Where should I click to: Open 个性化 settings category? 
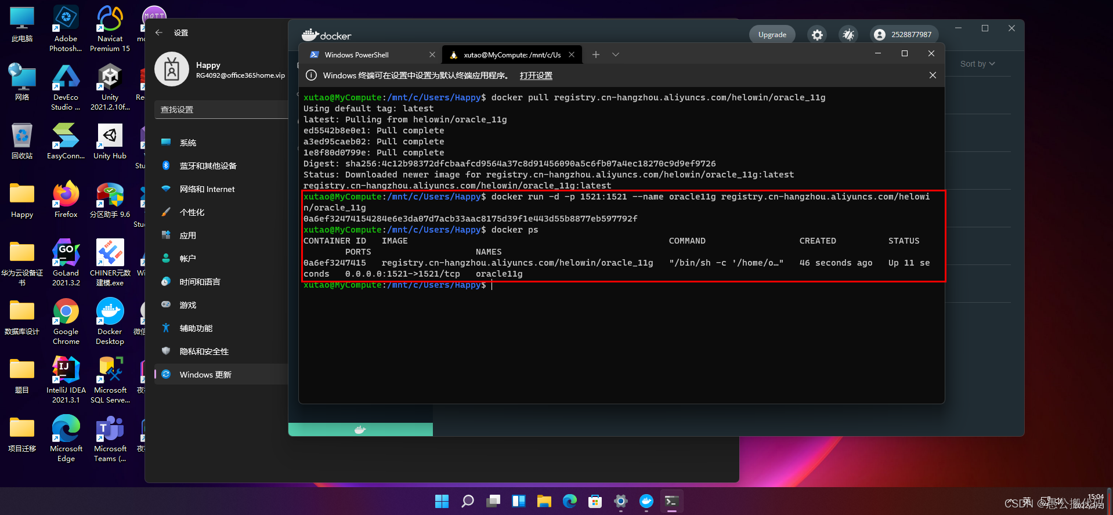(x=222, y=212)
